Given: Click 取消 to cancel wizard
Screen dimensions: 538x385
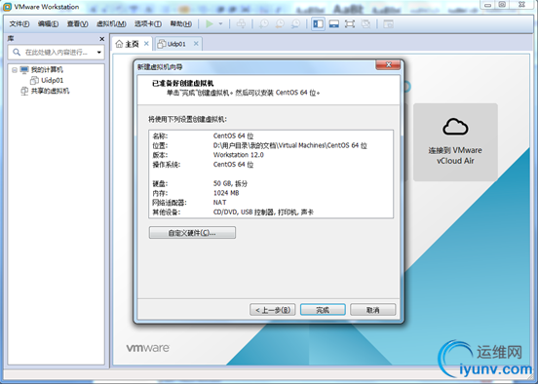Looking at the screenshot, I should click(372, 310).
